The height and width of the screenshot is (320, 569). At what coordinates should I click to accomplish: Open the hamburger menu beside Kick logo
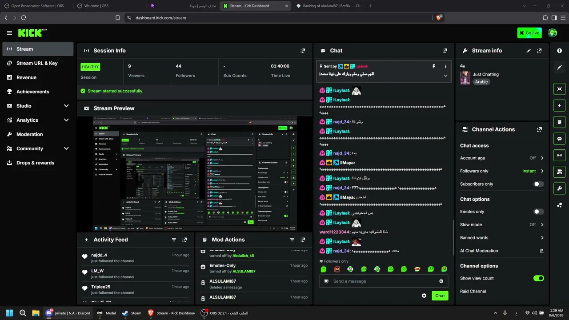tap(9, 33)
